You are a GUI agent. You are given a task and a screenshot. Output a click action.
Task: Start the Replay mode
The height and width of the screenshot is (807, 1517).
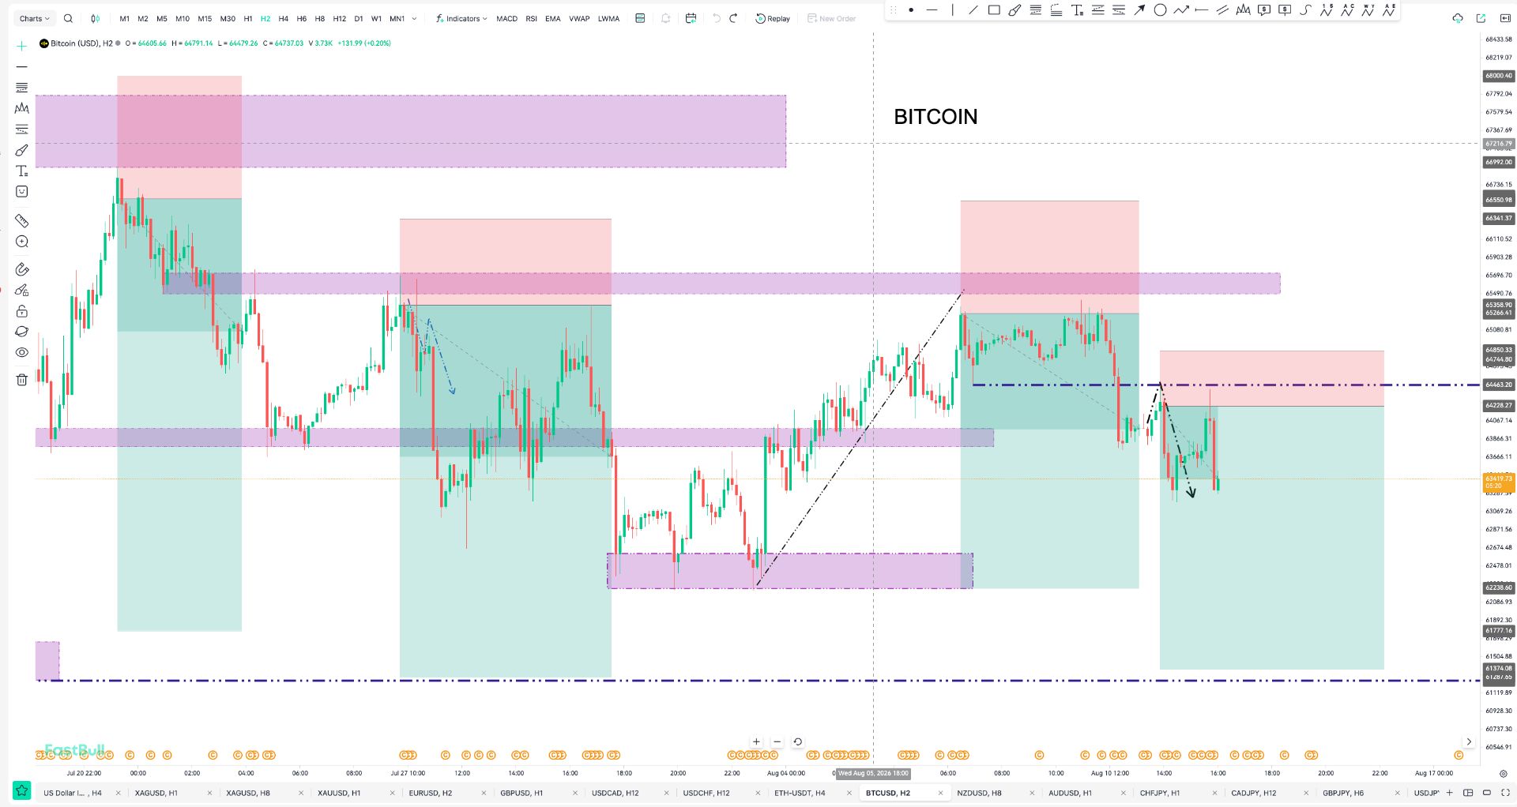(x=773, y=18)
